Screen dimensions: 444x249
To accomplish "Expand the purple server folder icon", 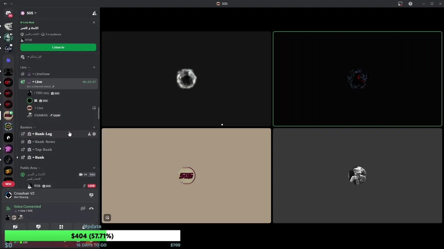I will (x=8, y=60).
